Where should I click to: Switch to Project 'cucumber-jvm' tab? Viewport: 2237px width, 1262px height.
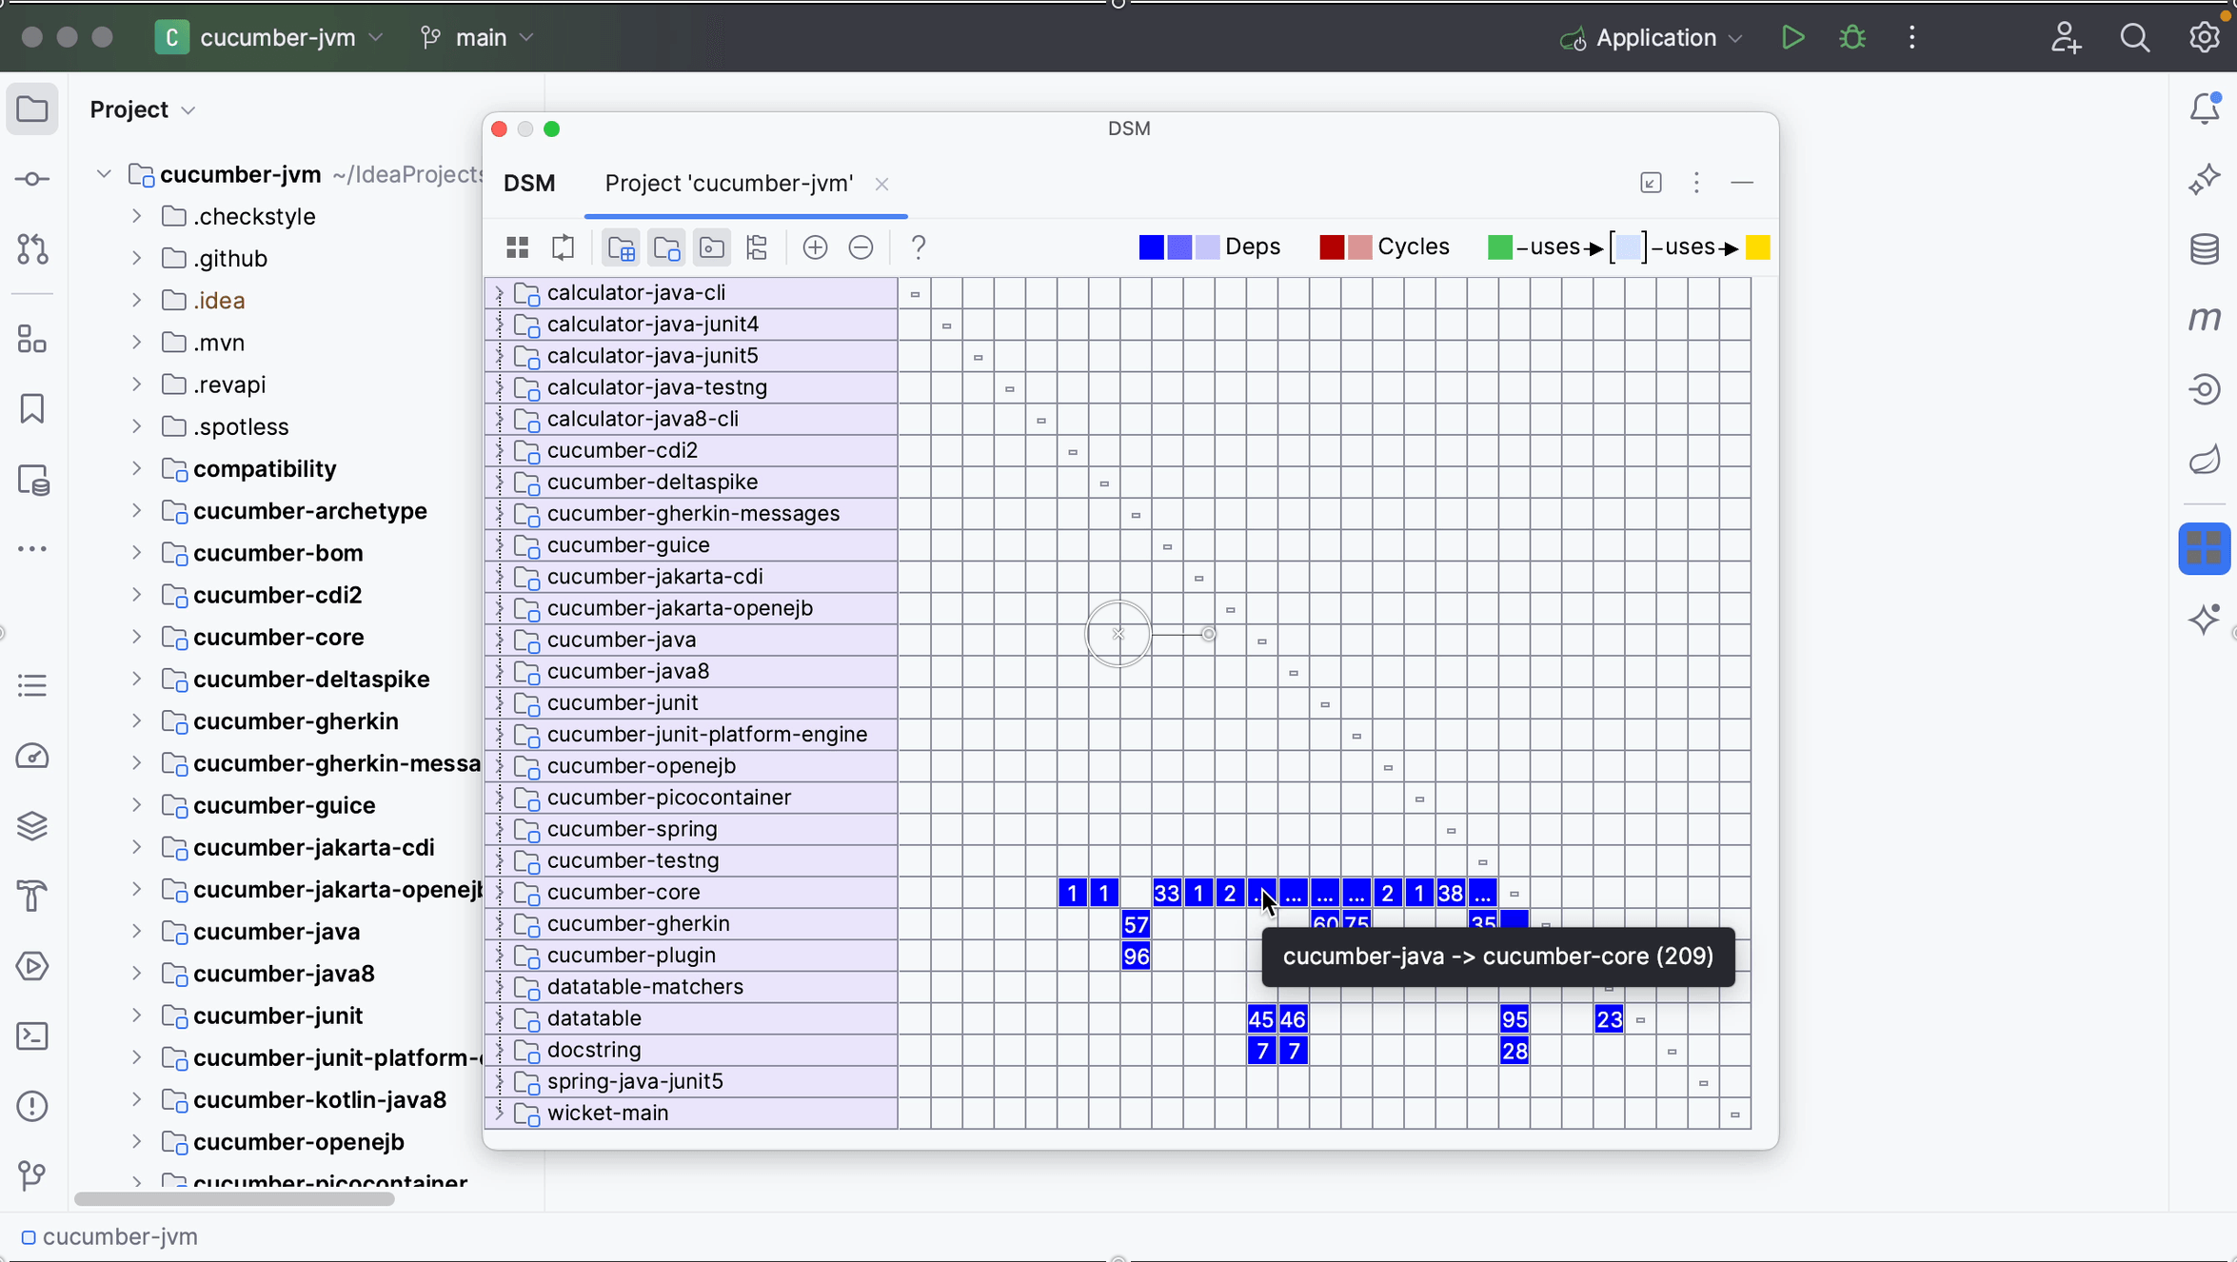pos(728,183)
